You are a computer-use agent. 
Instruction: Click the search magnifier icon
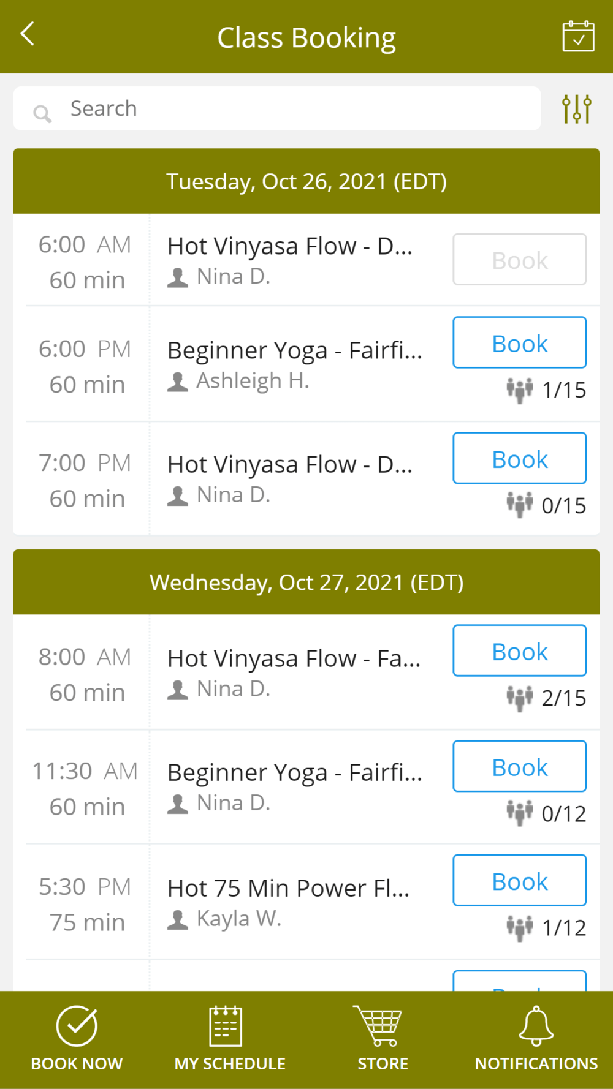pyautogui.click(x=42, y=113)
